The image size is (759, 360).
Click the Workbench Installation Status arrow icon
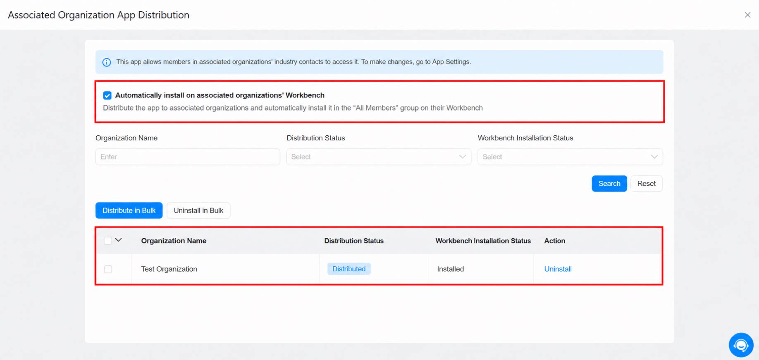pyautogui.click(x=654, y=157)
